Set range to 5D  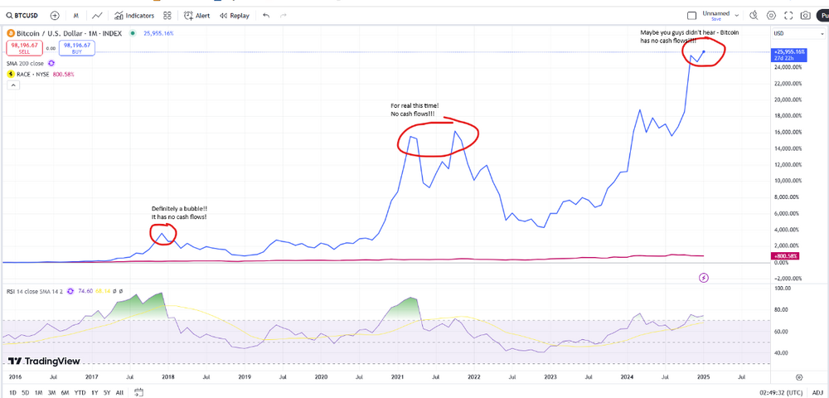(x=26, y=393)
